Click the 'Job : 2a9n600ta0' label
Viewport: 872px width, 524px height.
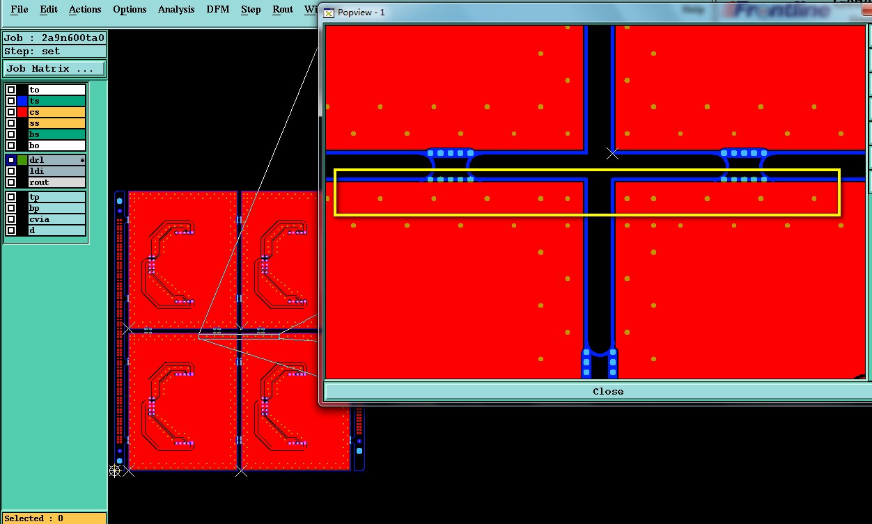(x=54, y=38)
